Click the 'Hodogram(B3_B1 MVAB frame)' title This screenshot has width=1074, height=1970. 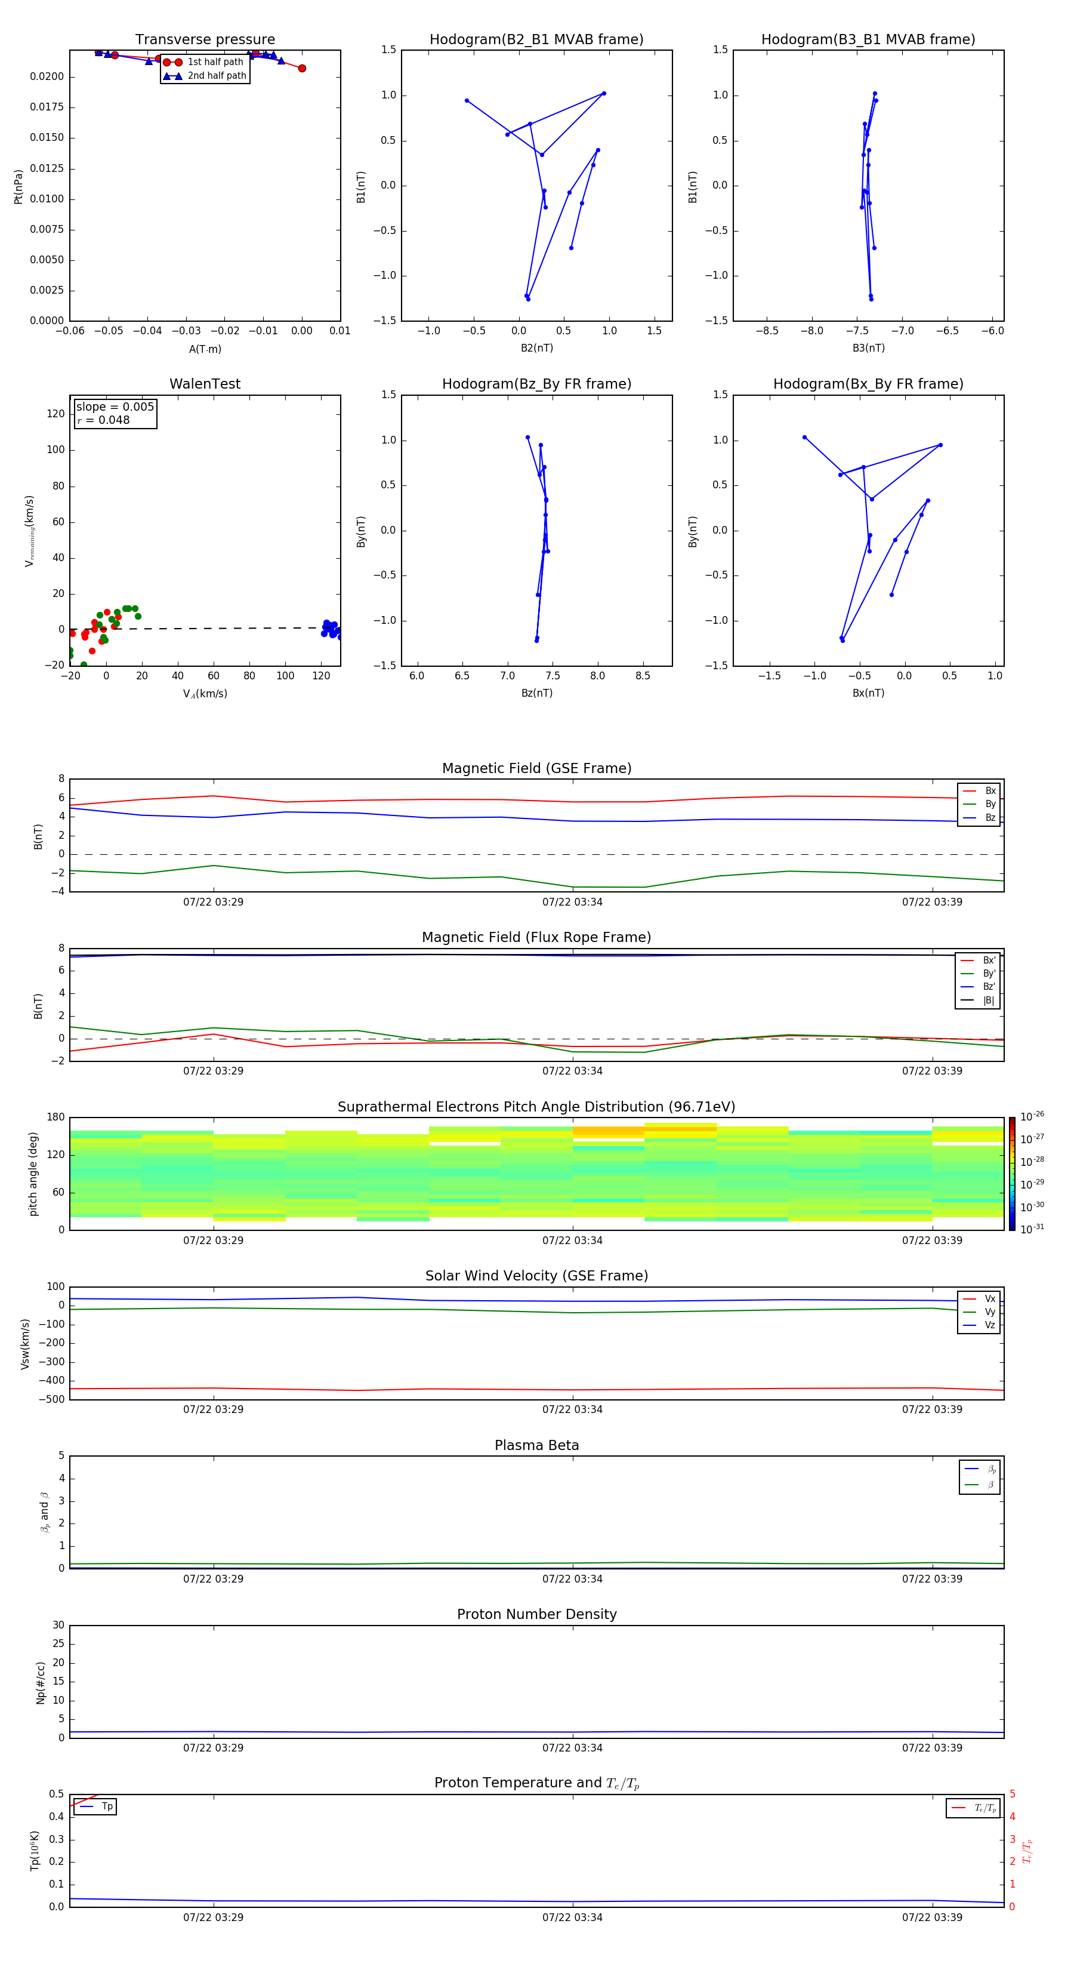click(x=868, y=40)
